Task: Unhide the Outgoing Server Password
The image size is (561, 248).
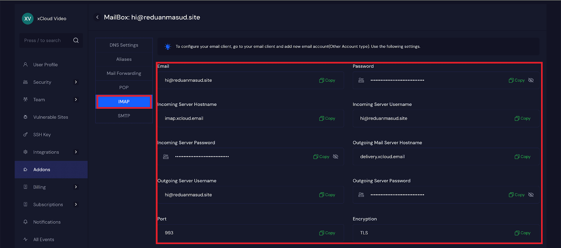Action: 531,195
